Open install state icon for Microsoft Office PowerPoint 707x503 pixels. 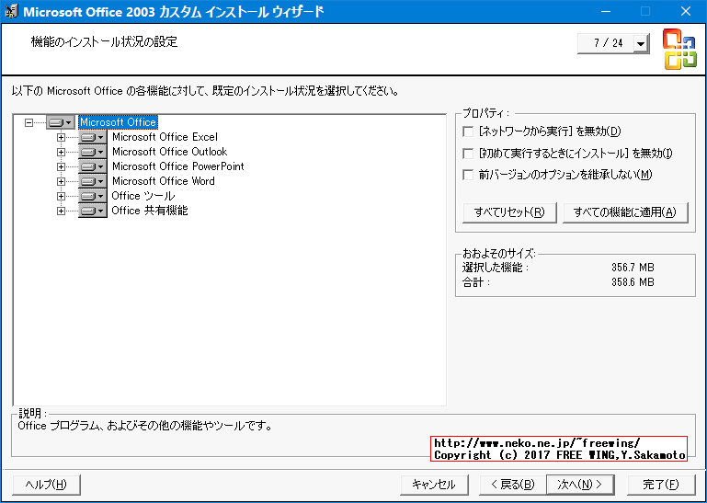[x=93, y=166]
